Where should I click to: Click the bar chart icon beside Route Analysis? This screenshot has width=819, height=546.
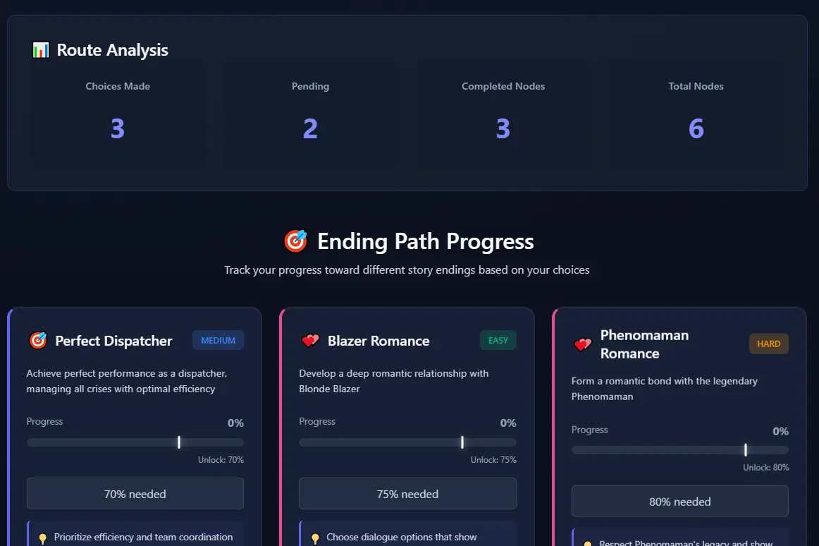(41, 50)
